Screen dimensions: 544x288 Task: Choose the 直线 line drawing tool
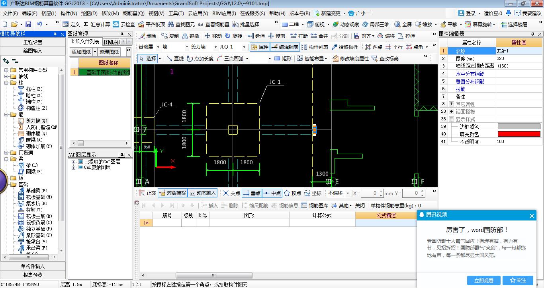click(x=175, y=58)
